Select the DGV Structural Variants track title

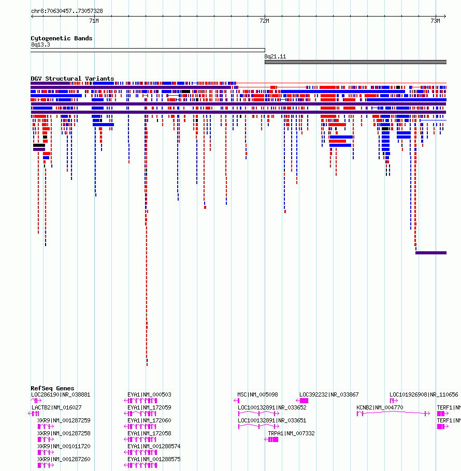72,79
